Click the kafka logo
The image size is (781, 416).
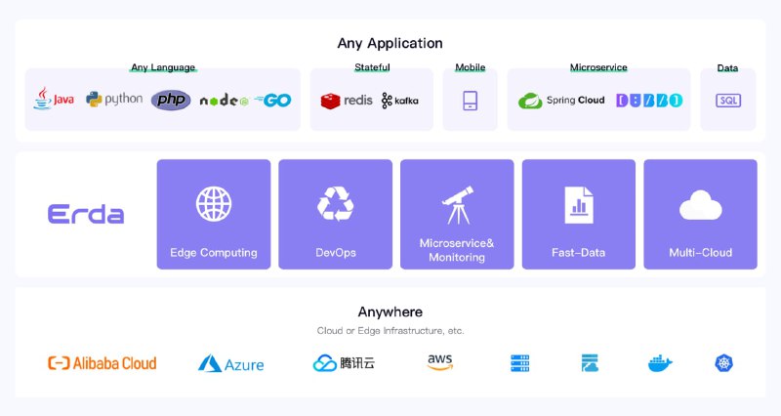(400, 101)
